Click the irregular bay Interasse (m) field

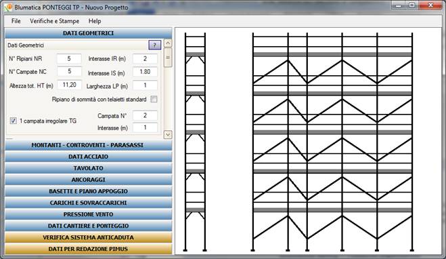point(145,127)
